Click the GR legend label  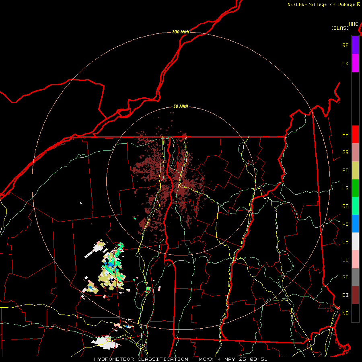(345, 152)
